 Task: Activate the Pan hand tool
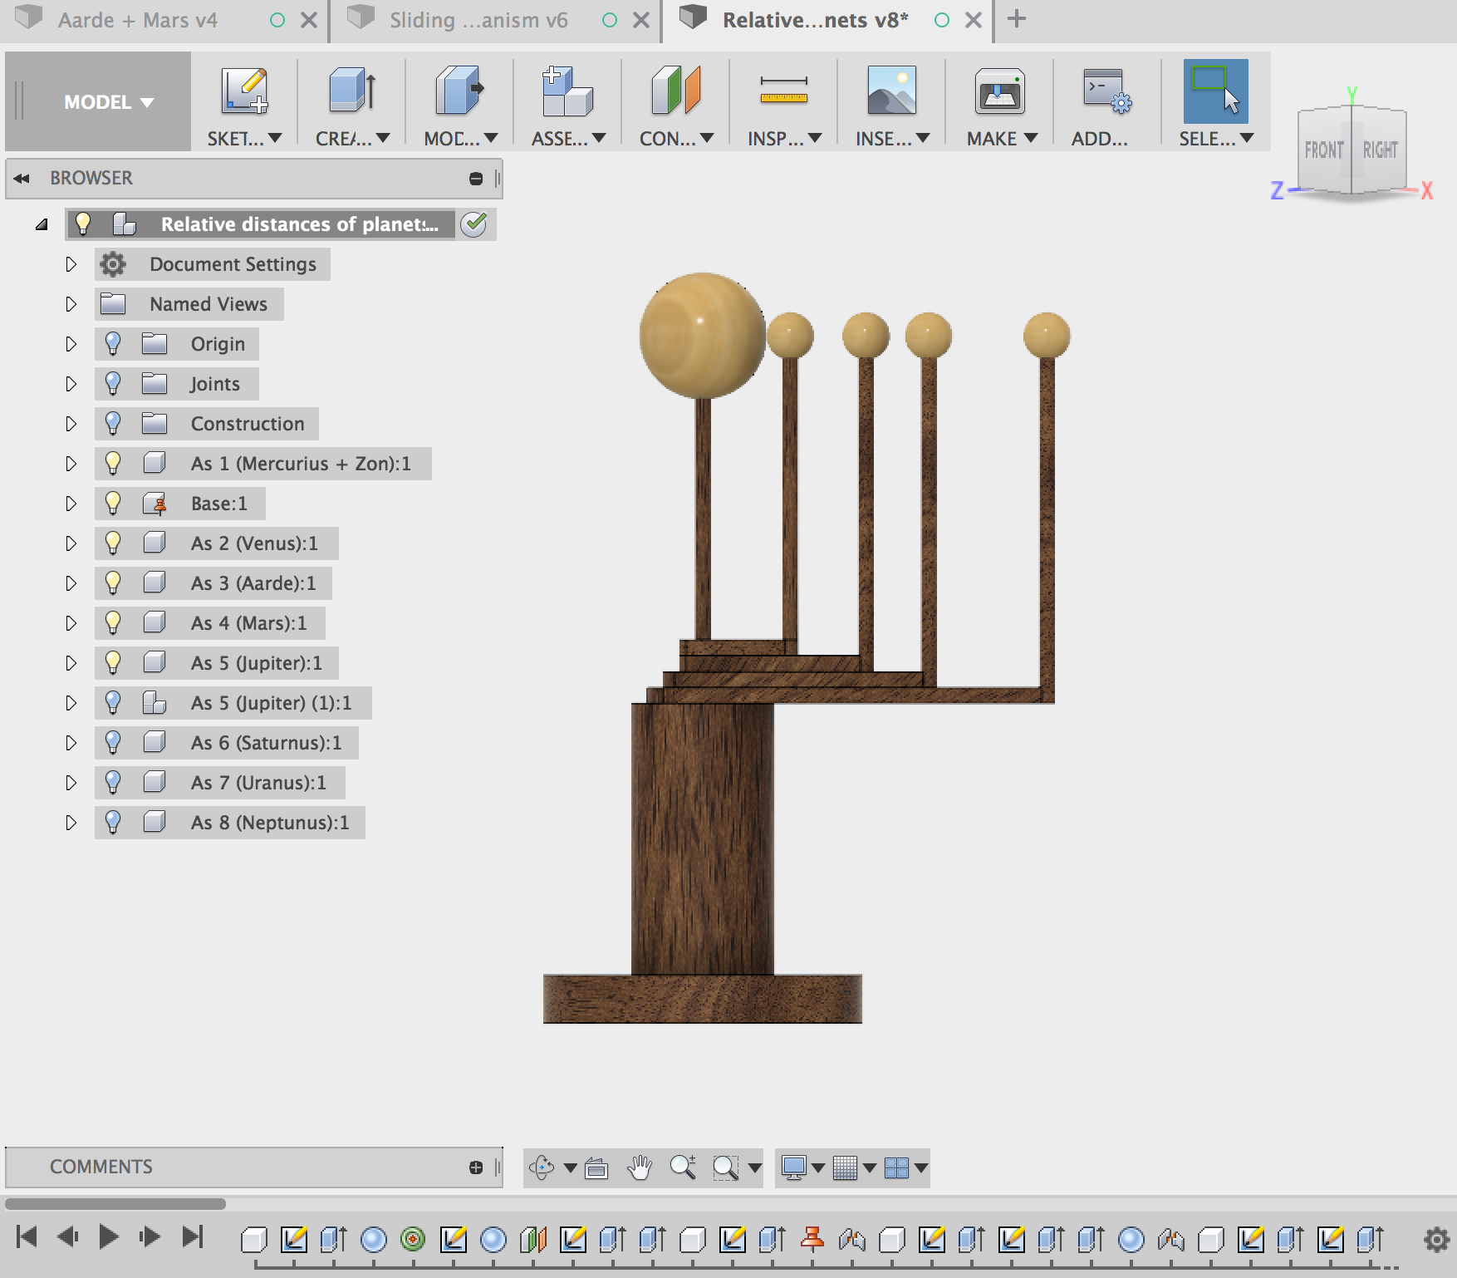pyautogui.click(x=639, y=1167)
